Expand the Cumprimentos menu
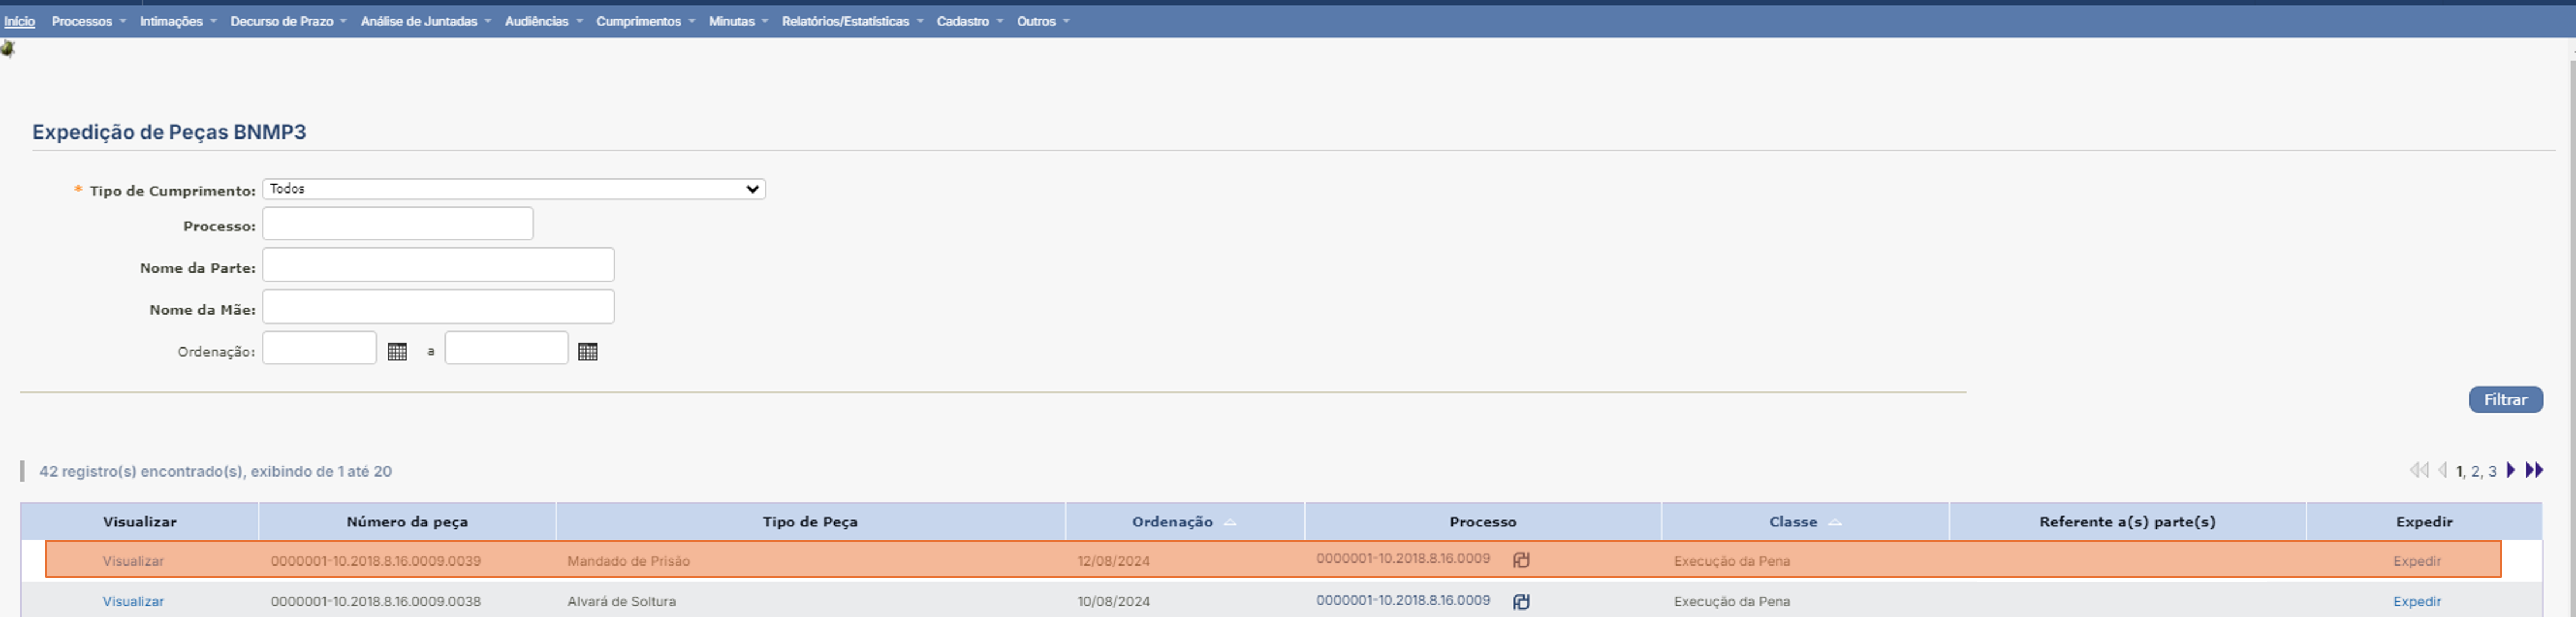 [x=645, y=21]
